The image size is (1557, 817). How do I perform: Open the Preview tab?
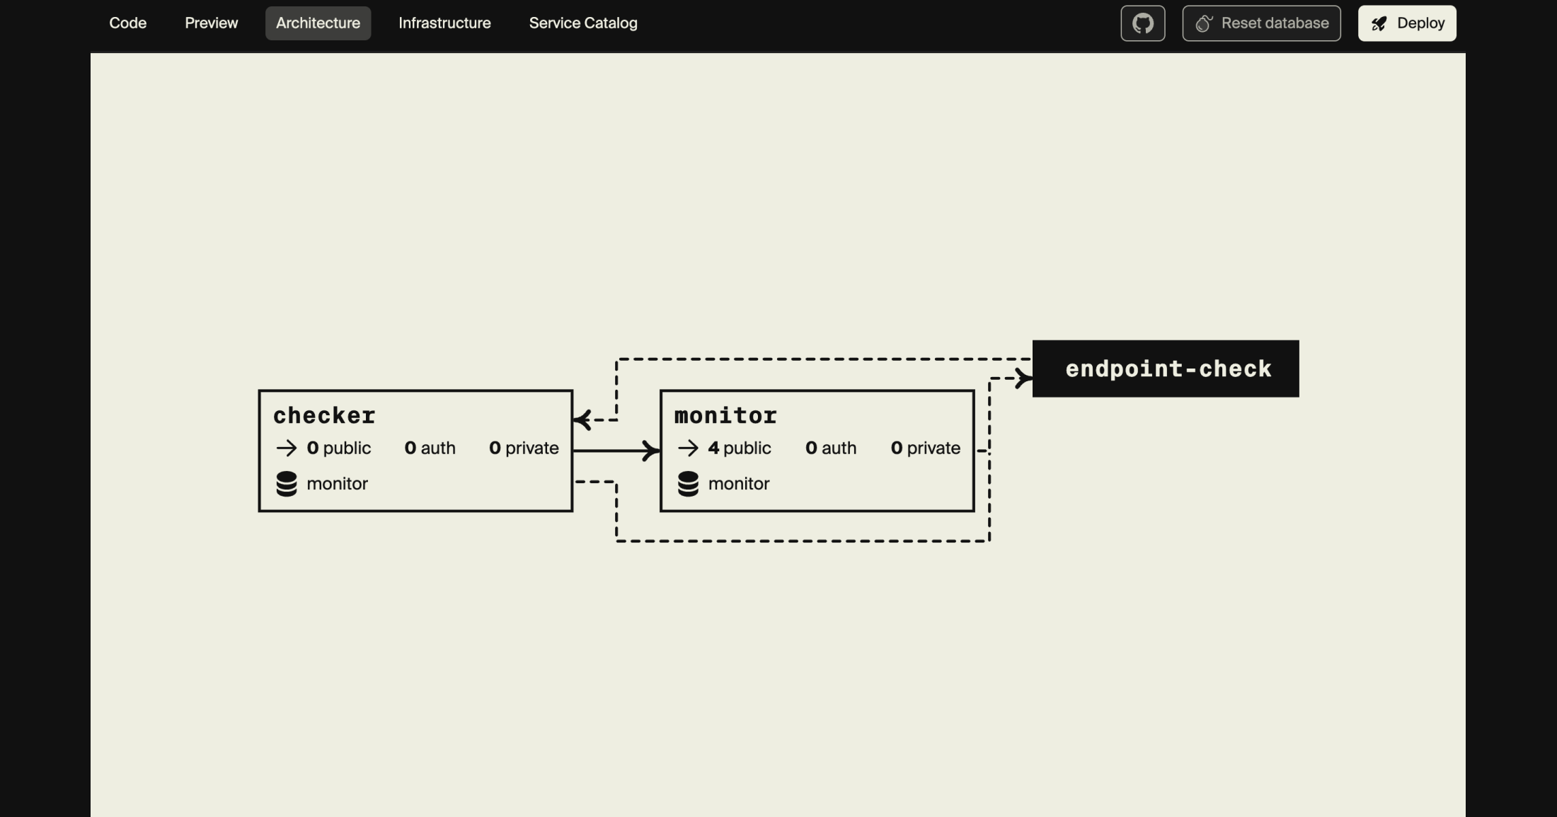coord(211,23)
